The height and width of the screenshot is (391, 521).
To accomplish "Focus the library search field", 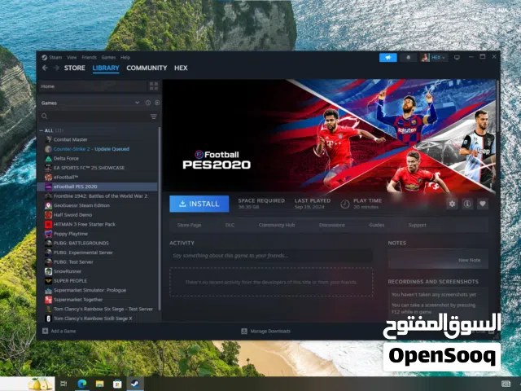I will pyautogui.click(x=94, y=116).
